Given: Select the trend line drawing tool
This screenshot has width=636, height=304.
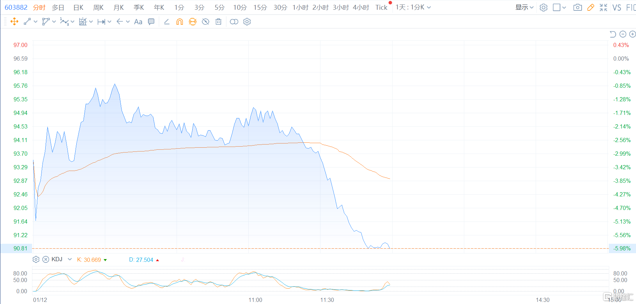Looking at the screenshot, I should tap(27, 22).
